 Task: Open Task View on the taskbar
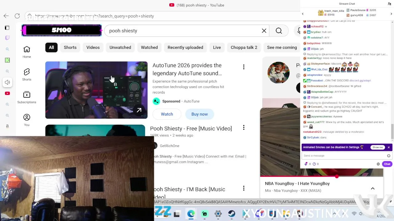pos(177,214)
